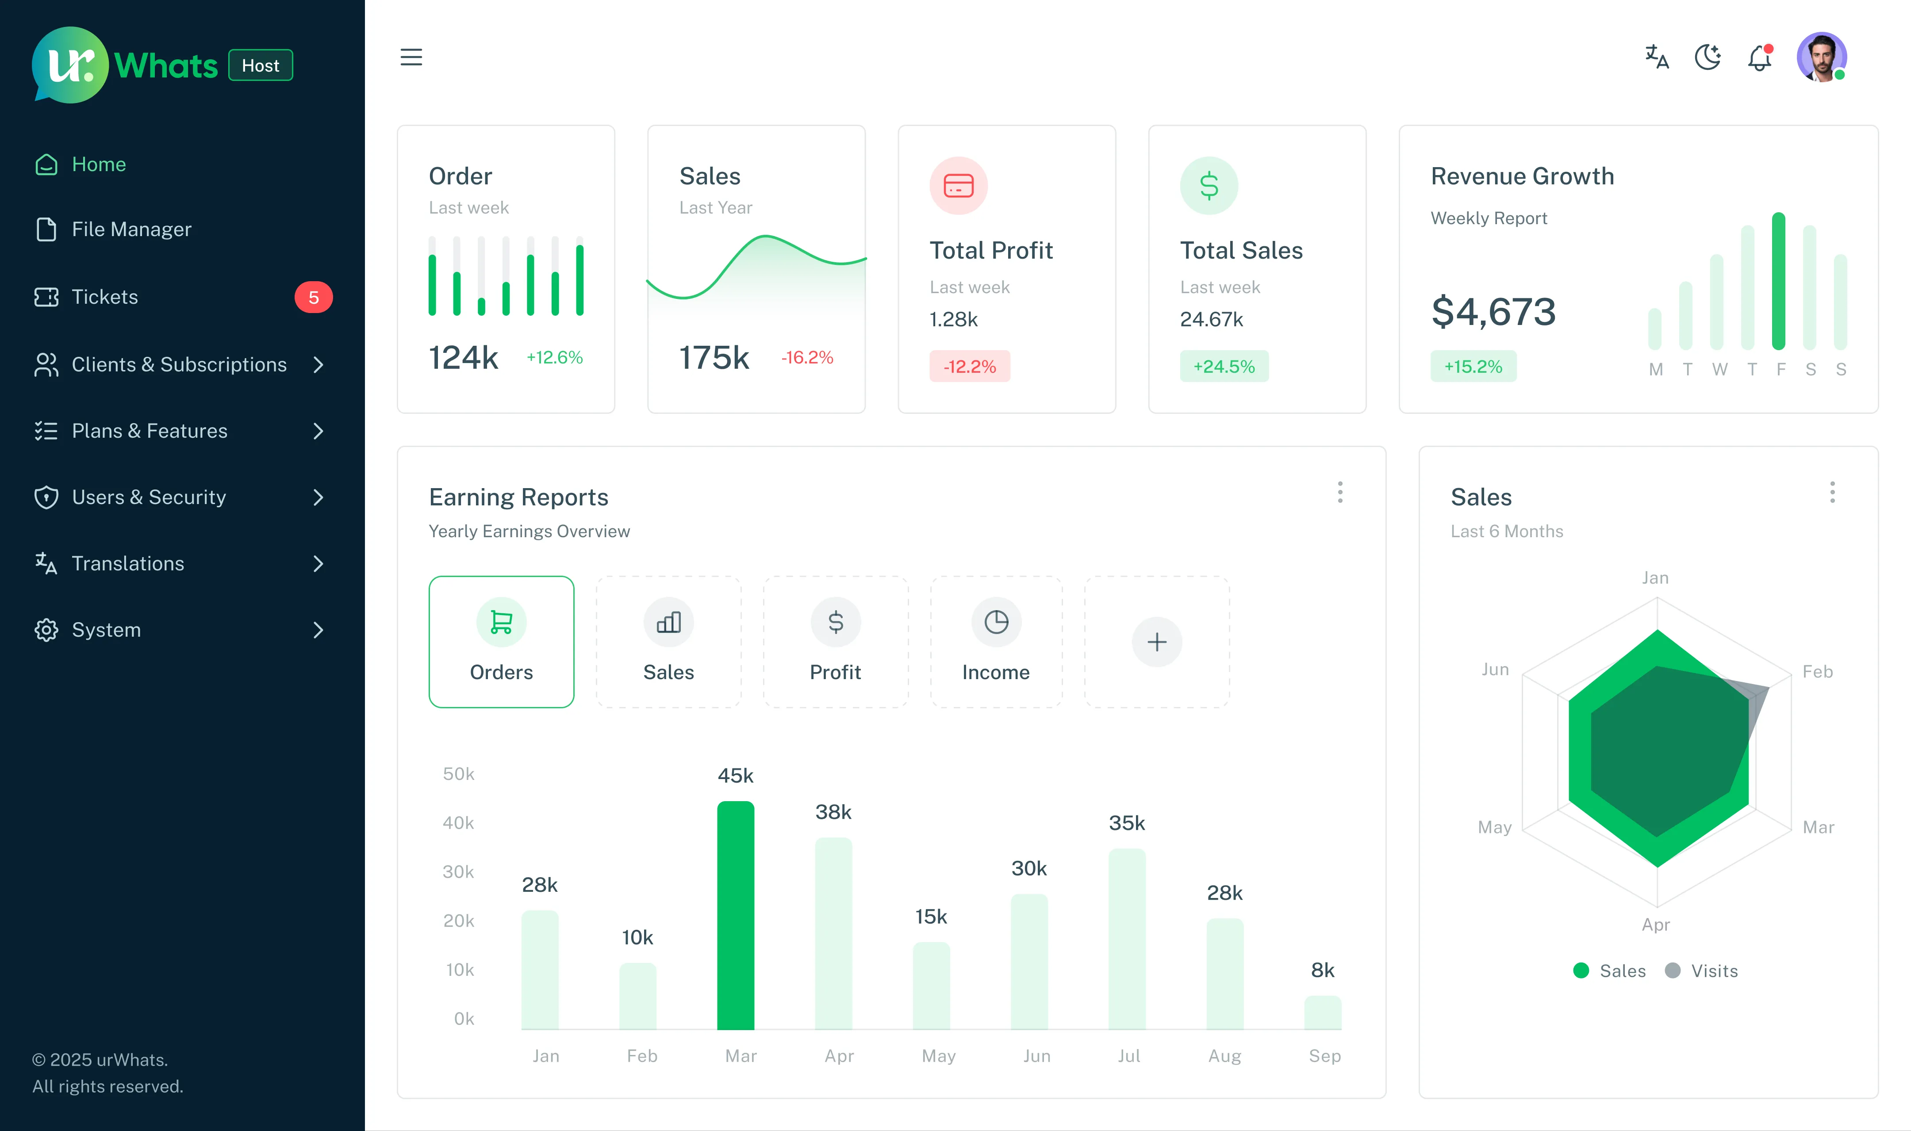1911x1131 pixels.
Task: Open the Earning Reports options menu
Action: click(x=1340, y=493)
